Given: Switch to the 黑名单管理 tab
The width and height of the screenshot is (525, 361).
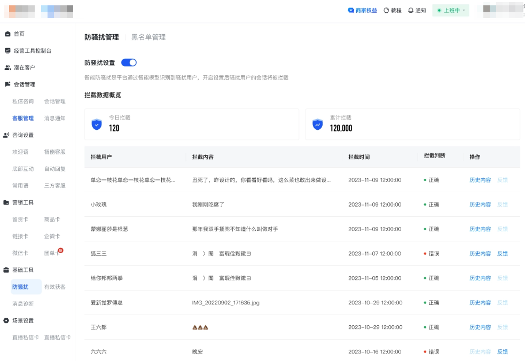Looking at the screenshot, I should pos(147,38).
